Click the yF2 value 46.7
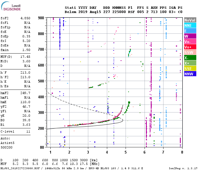Screen dimensions: 198x170 (x=26, y=107)
